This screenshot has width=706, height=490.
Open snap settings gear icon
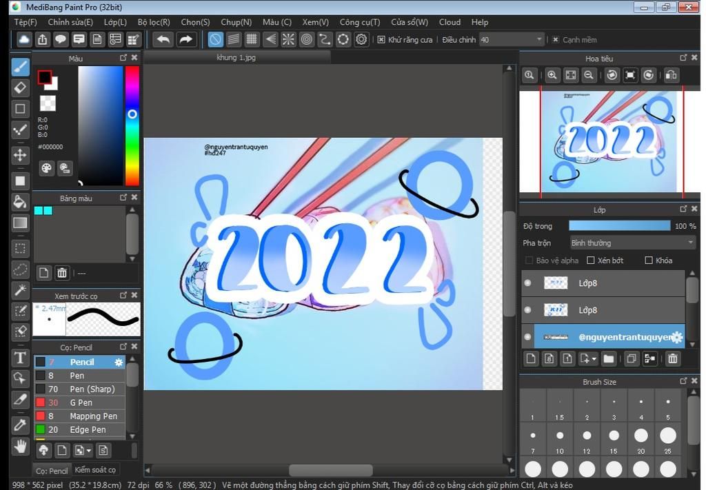point(361,39)
